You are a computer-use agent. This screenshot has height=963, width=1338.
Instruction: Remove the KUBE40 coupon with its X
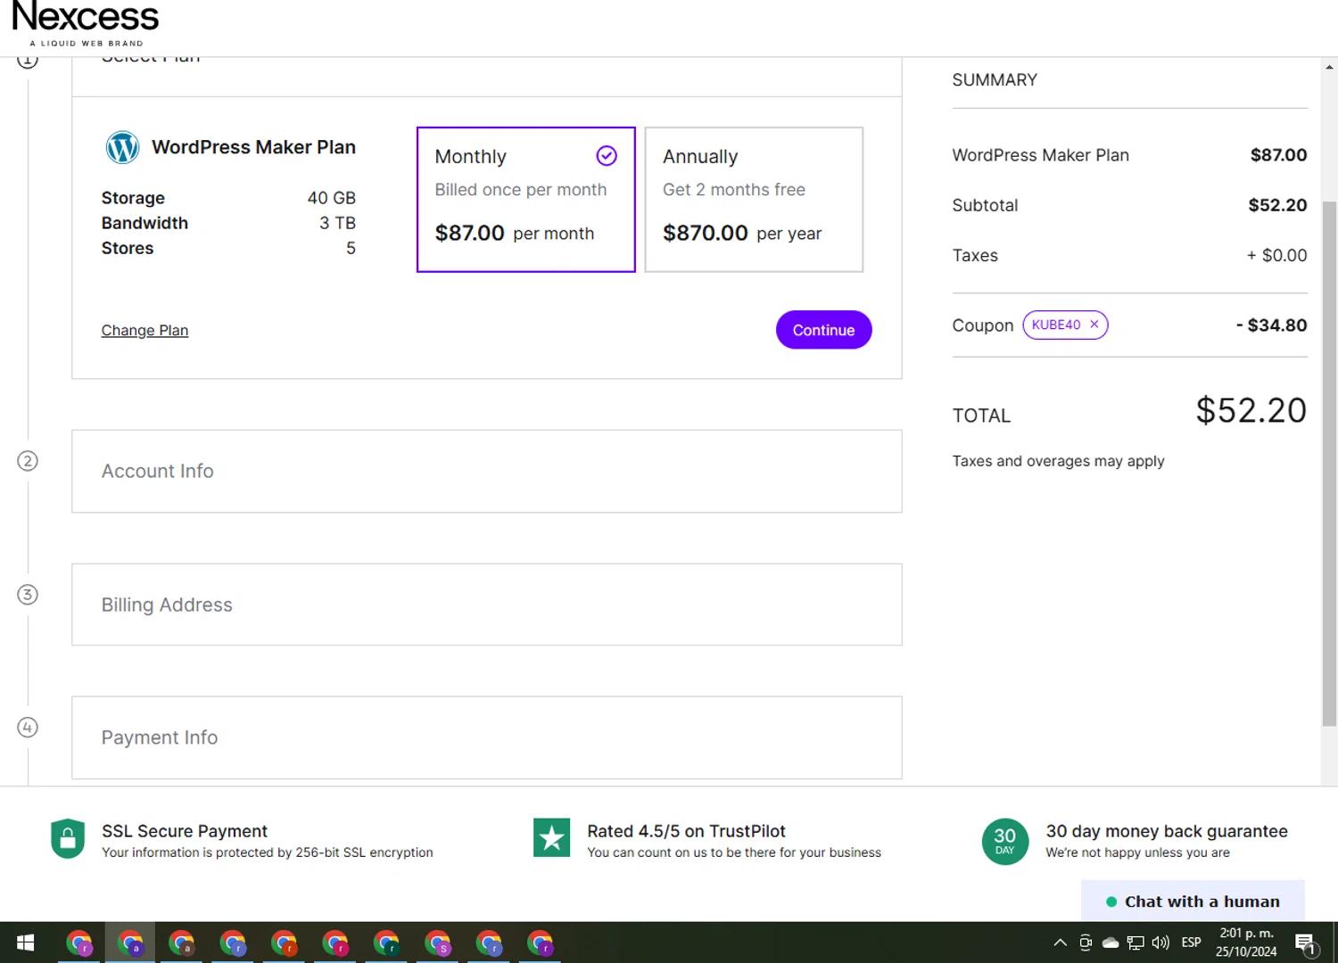pos(1094,325)
